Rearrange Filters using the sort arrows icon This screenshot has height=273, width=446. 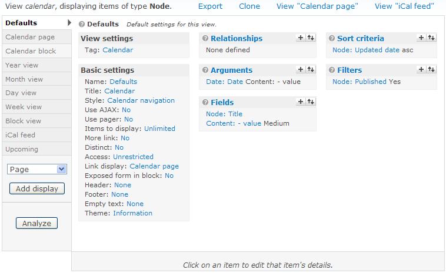point(431,69)
